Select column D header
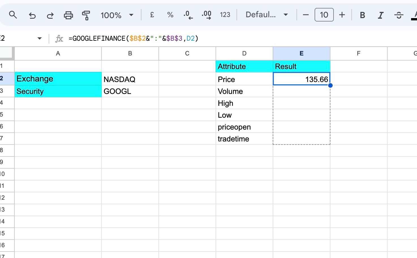The height and width of the screenshot is (258, 417). pyautogui.click(x=244, y=53)
